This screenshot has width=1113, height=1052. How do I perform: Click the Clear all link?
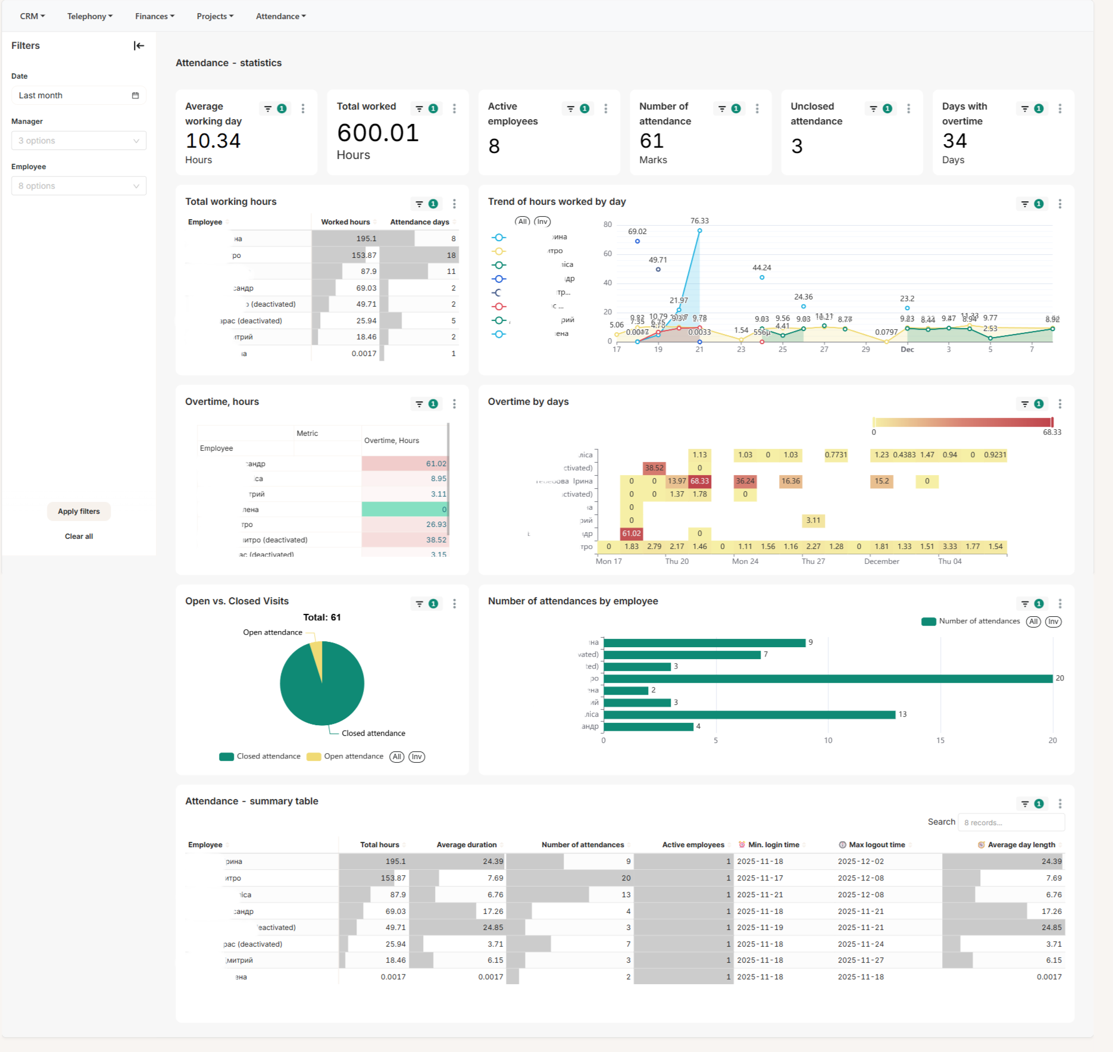pyautogui.click(x=79, y=536)
